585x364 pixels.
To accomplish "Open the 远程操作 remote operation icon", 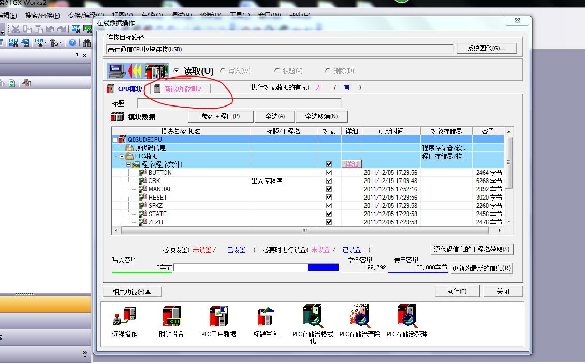I will pyautogui.click(x=124, y=316).
